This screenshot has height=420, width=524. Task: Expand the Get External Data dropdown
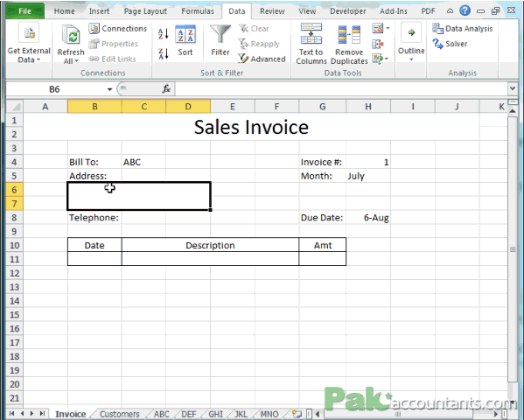[29, 44]
